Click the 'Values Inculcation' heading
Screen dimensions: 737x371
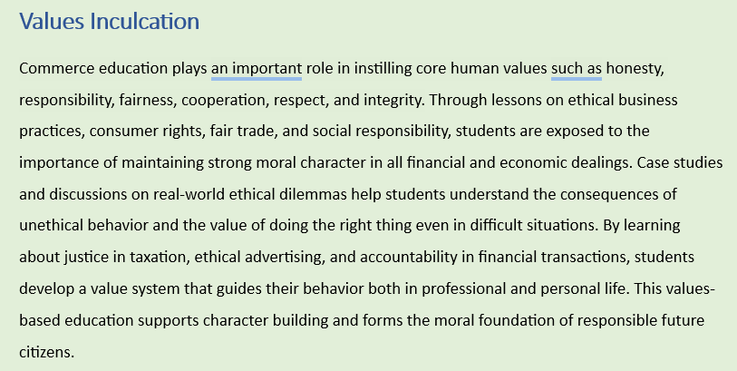[x=109, y=22]
